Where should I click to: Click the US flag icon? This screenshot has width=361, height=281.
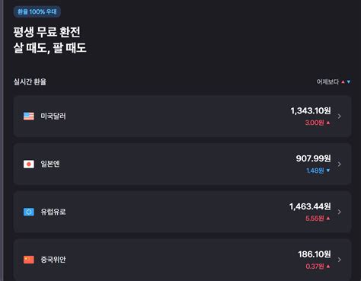pyautogui.click(x=29, y=117)
